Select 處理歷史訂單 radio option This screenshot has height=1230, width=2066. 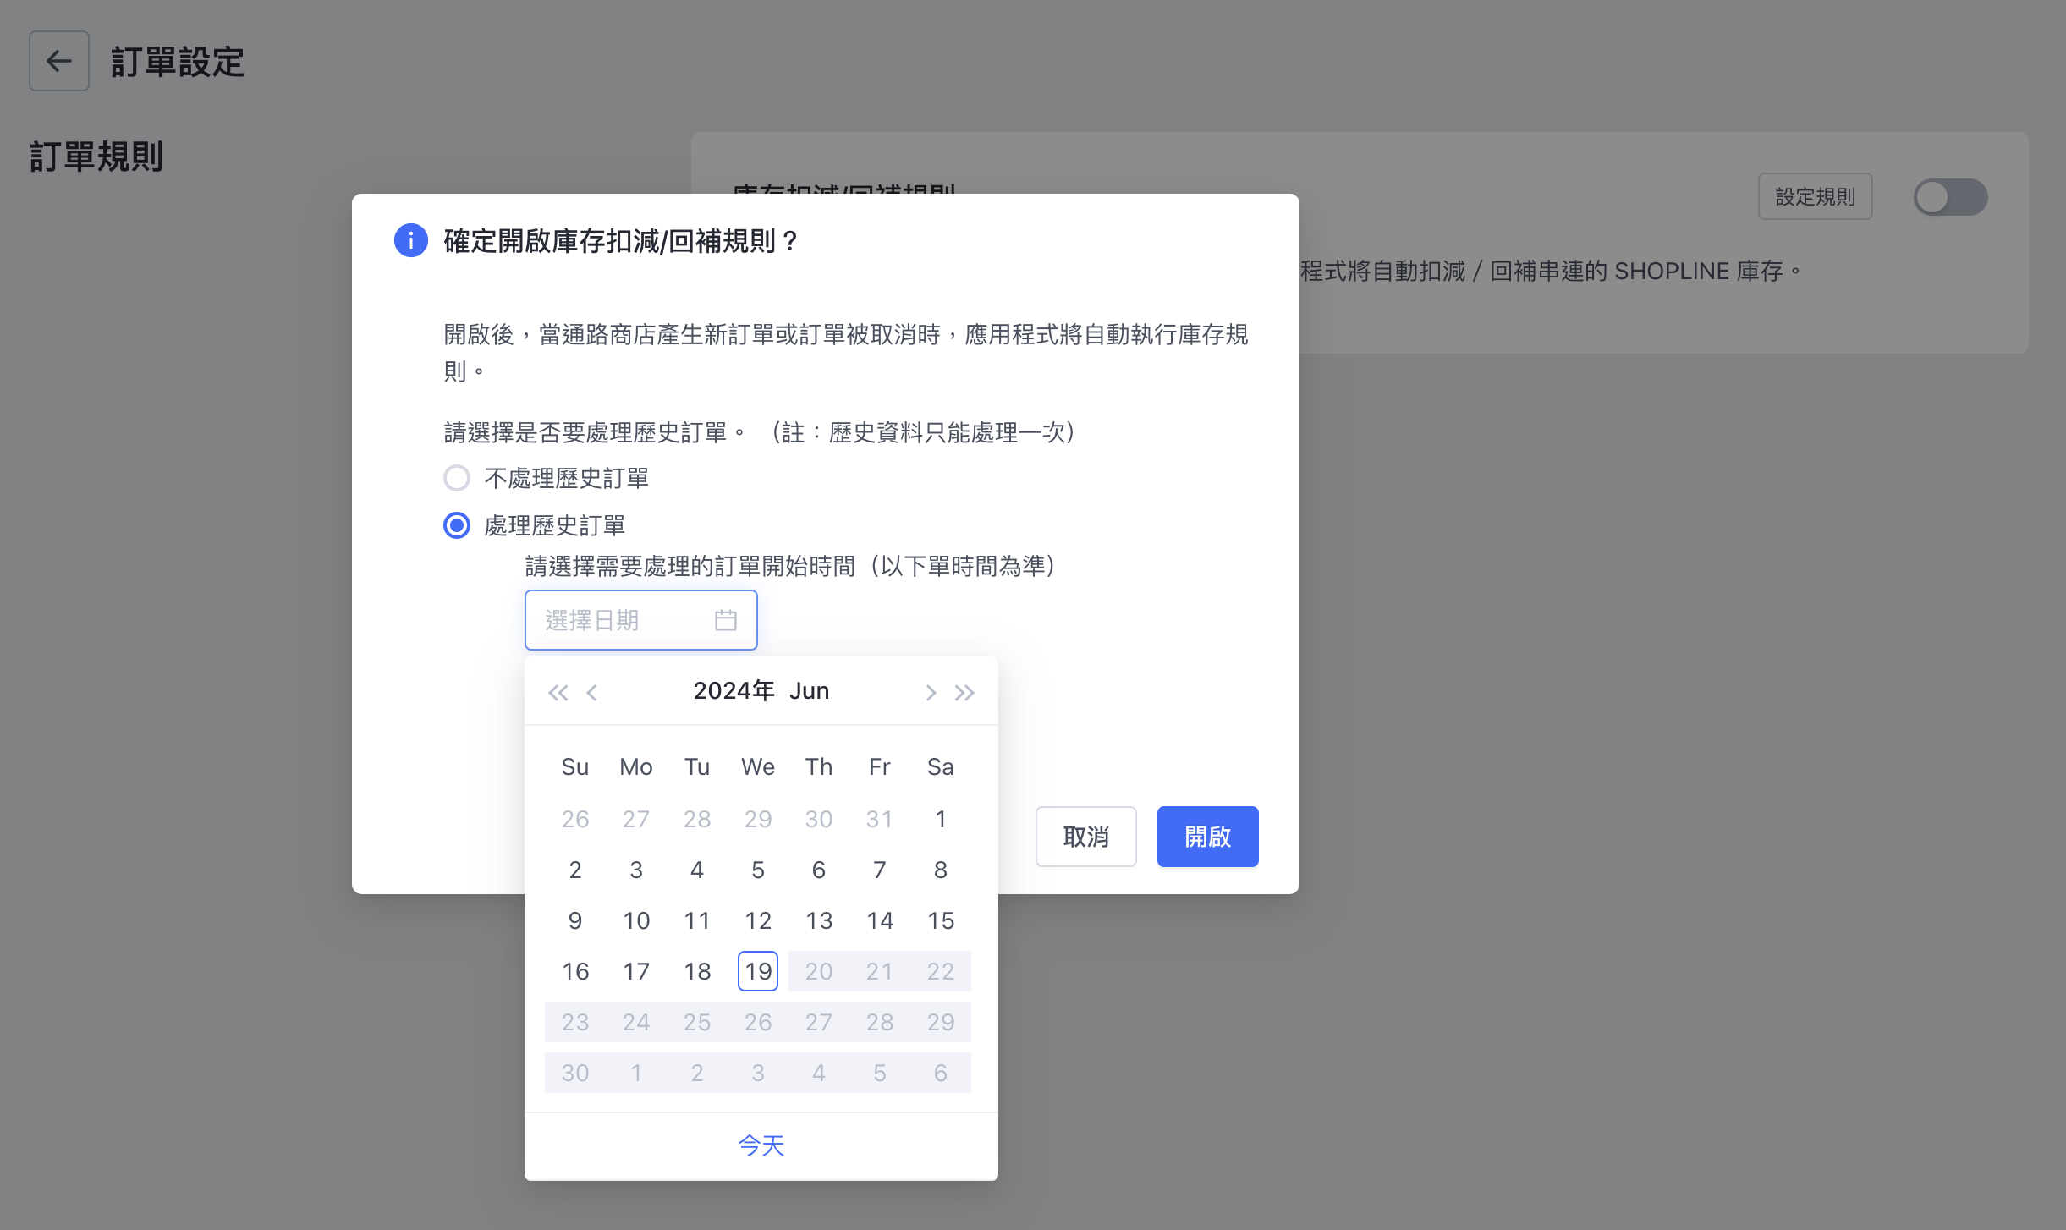tap(457, 525)
